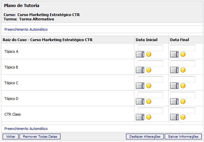
Task: Open calendar picker for CTR Class Data Final
Action: pos(174,117)
